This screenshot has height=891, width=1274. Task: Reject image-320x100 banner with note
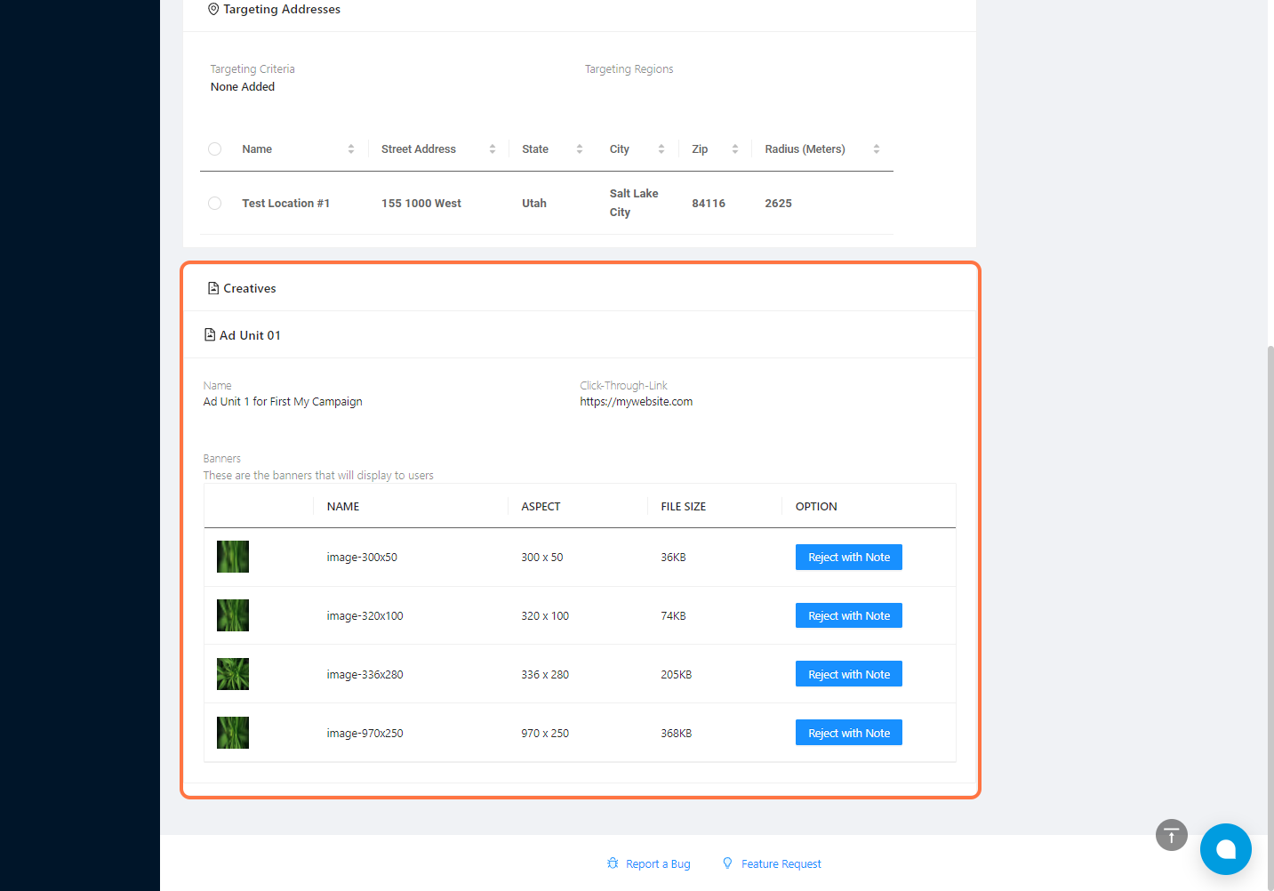pyautogui.click(x=849, y=616)
